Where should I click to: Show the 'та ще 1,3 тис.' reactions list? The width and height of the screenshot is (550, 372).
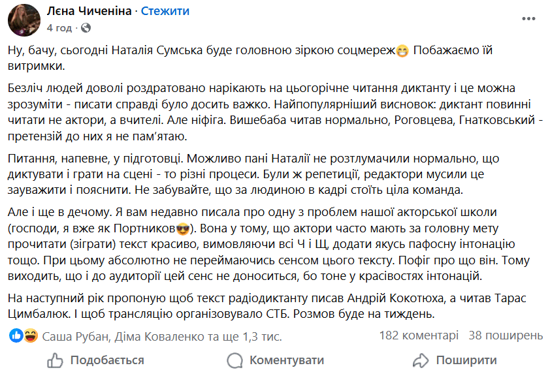(243, 336)
